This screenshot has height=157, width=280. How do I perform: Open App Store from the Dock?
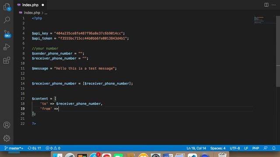point(94,155)
